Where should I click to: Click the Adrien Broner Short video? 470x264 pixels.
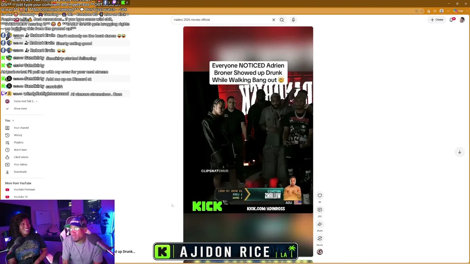click(248, 142)
